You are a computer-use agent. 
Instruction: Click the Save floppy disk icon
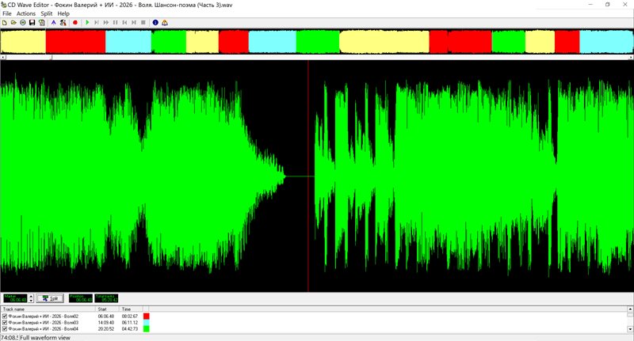coord(32,22)
